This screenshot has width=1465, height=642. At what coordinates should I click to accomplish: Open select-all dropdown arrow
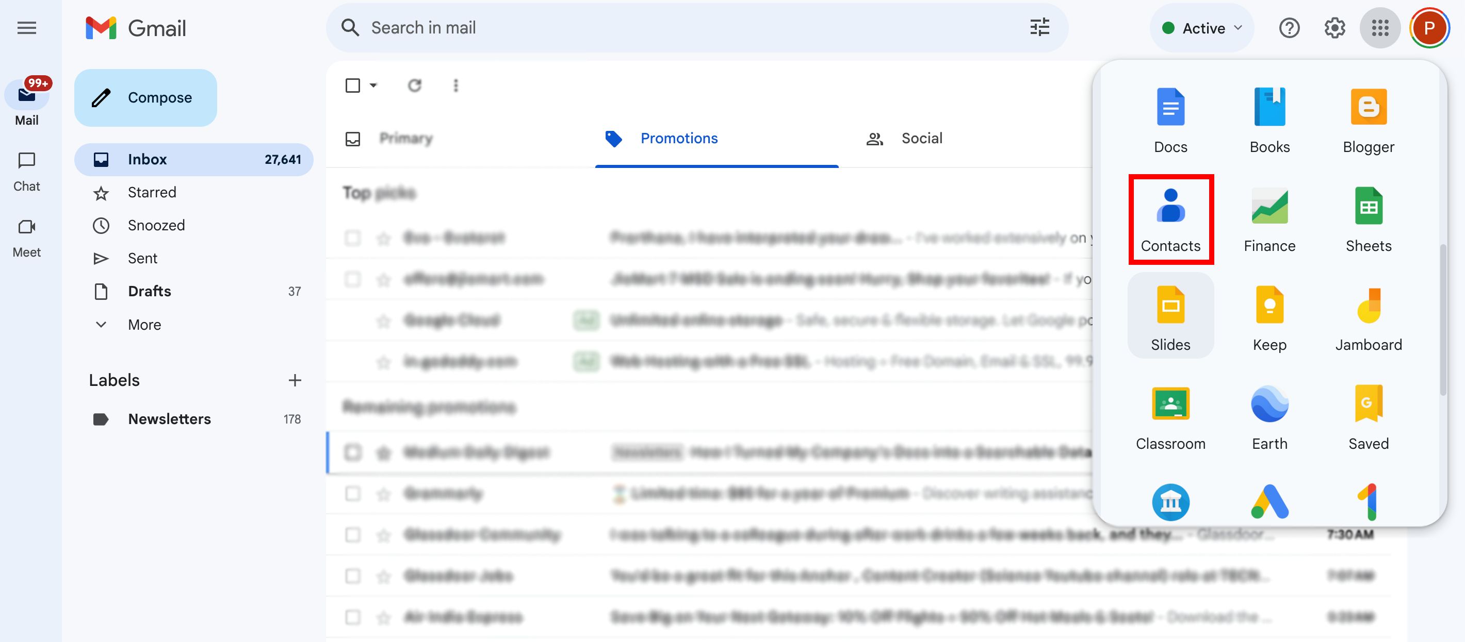373,85
